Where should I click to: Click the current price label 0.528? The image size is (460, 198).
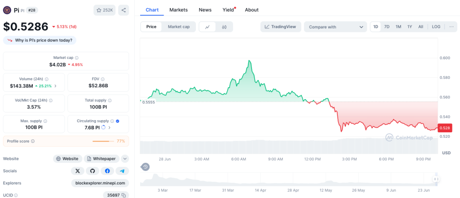click(x=445, y=128)
